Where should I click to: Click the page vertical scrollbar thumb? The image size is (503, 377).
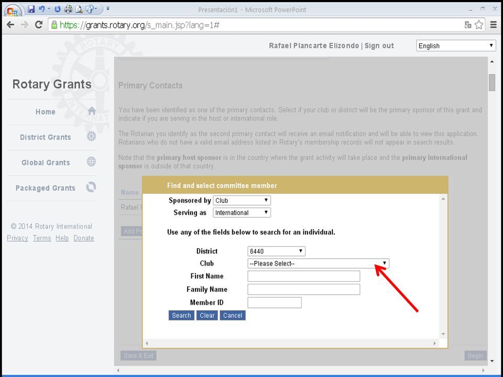[x=492, y=83]
